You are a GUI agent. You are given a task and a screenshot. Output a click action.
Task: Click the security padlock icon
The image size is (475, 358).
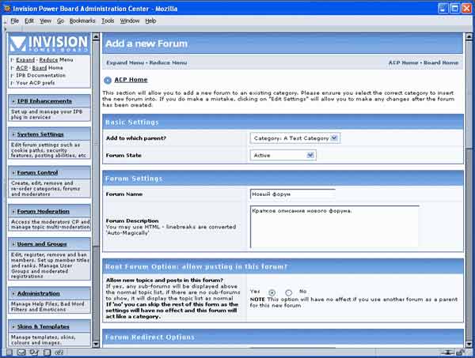coord(461,352)
